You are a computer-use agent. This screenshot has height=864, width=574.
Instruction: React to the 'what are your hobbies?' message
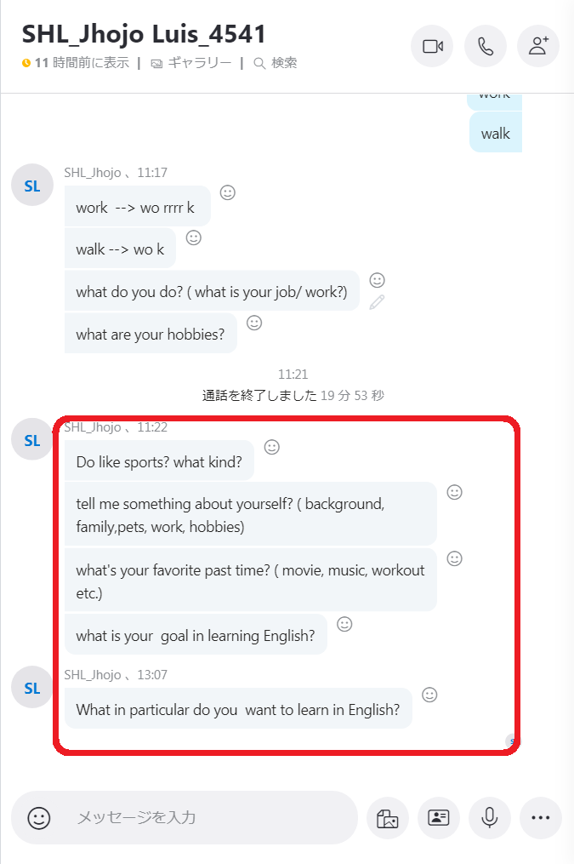(x=254, y=323)
